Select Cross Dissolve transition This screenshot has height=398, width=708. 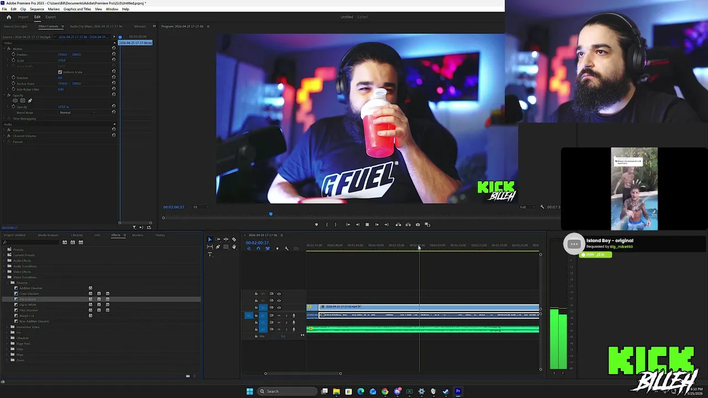[x=30, y=294]
